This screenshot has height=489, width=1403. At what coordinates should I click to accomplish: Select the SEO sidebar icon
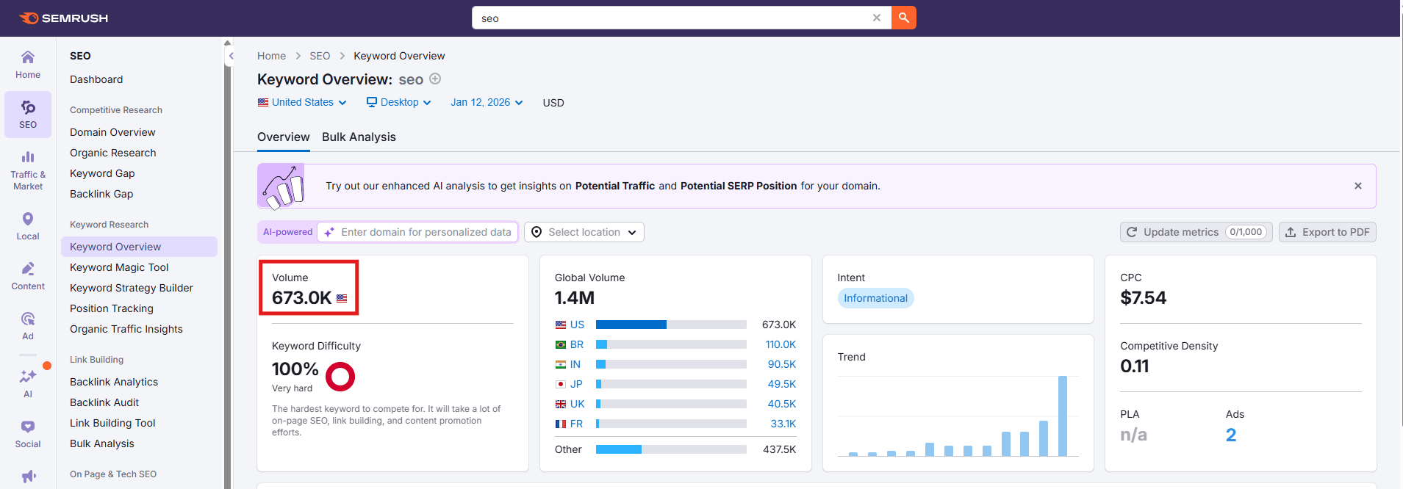point(28,115)
